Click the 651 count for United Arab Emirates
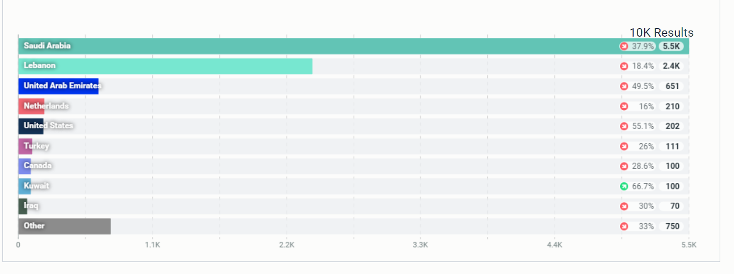The height and width of the screenshot is (274, 734). click(x=672, y=86)
